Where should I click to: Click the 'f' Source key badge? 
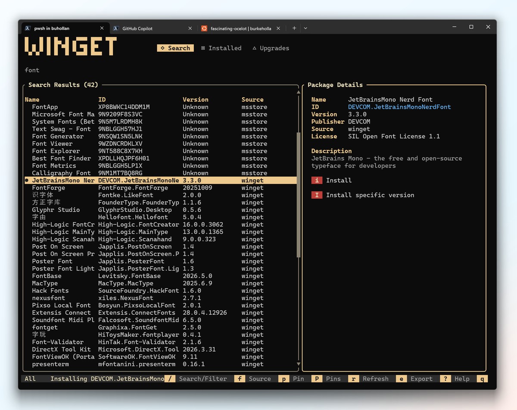tap(240, 379)
